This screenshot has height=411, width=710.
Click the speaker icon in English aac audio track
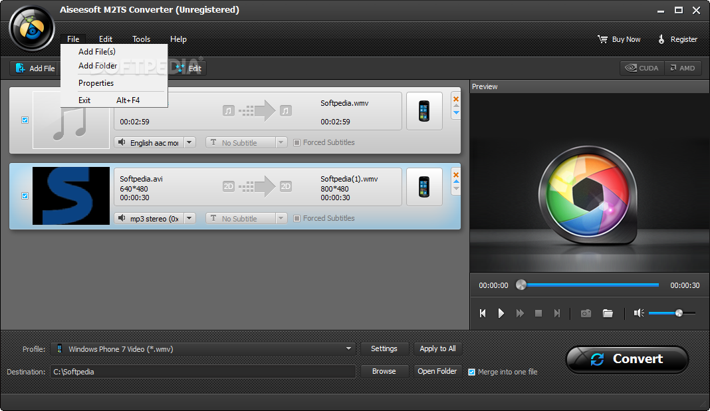(x=122, y=142)
